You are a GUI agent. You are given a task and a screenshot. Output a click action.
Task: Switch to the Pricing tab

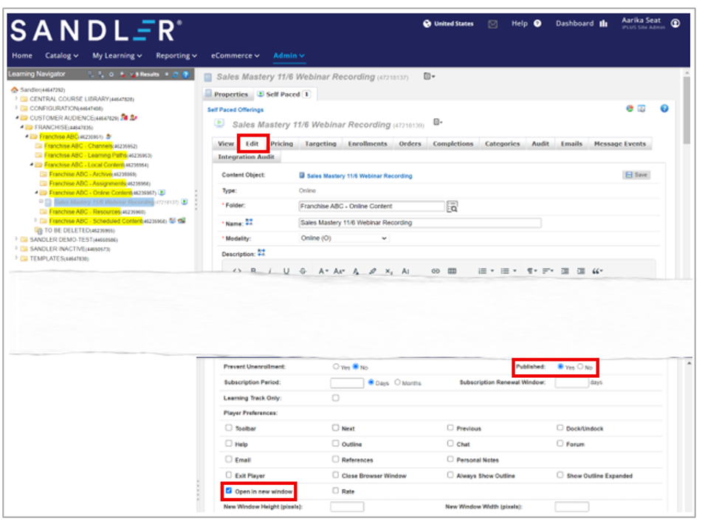281,144
